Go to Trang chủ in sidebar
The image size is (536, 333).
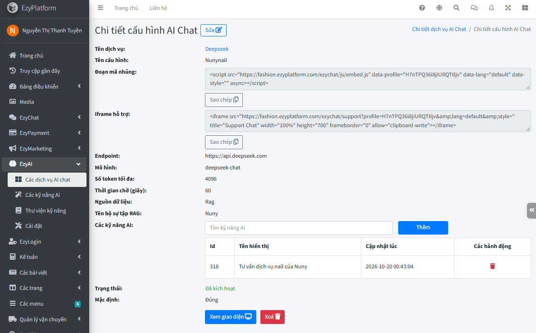pyautogui.click(x=43, y=56)
